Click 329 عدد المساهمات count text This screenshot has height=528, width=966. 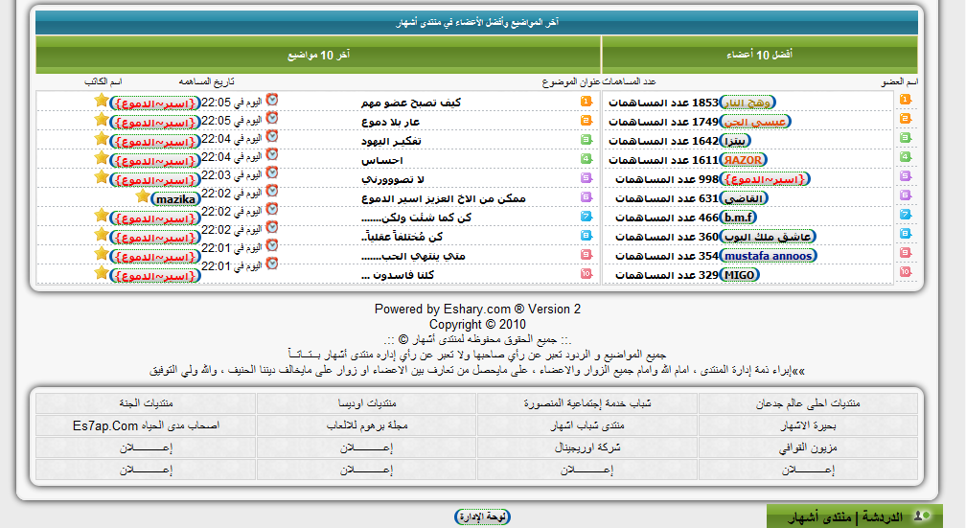pyautogui.click(x=667, y=275)
